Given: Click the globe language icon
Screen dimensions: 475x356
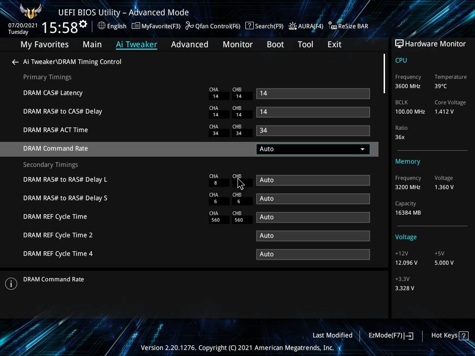Looking at the screenshot, I should pyautogui.click(x=102, y=26).
